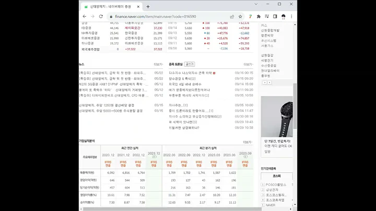Viewport: 376px width, 211px height.
Task: Open the discussion post dated 09/15 09:20
Action: (182, 79)
